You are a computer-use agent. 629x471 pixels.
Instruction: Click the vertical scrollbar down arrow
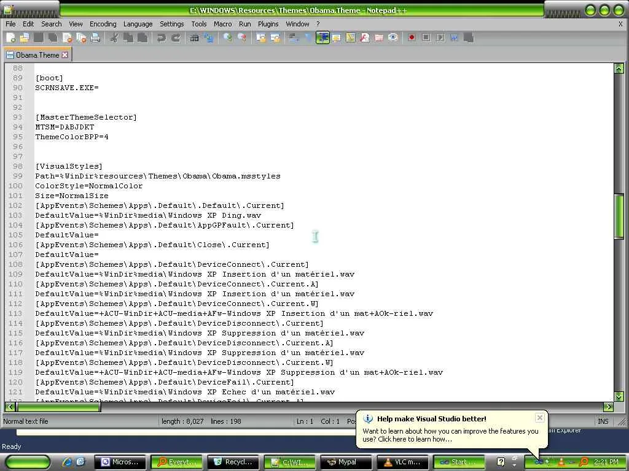[x=619, y=396]
